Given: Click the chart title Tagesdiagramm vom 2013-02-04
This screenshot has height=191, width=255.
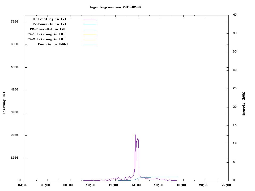Looking at the screenshot, I should pos(115,7).
